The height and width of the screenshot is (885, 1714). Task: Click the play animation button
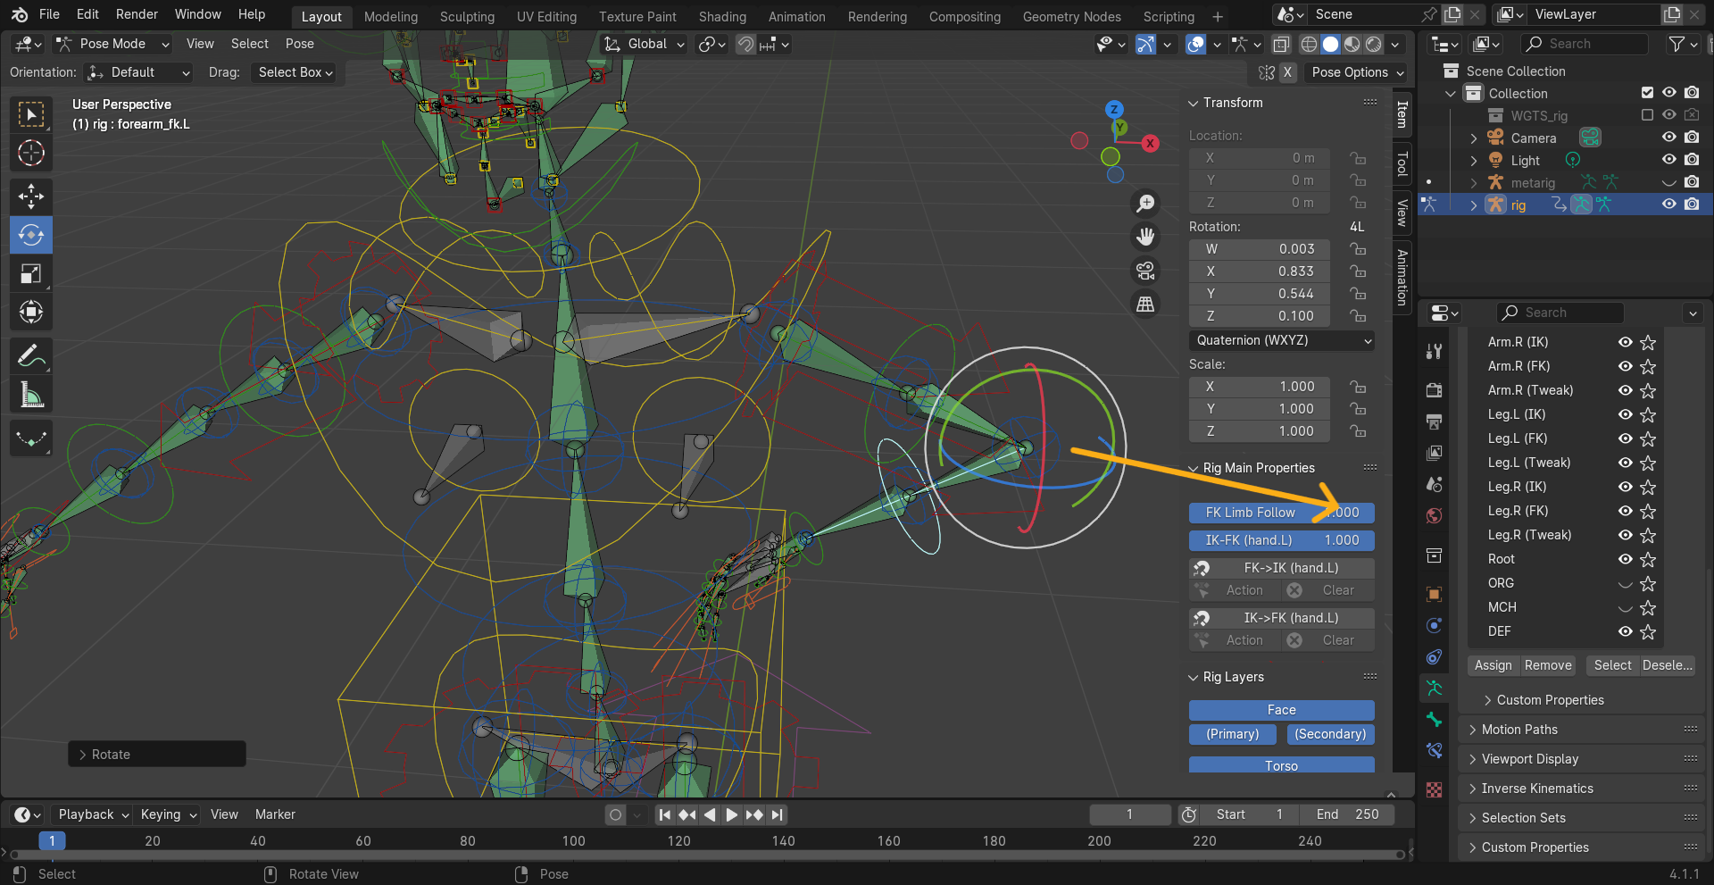[731, 814]
